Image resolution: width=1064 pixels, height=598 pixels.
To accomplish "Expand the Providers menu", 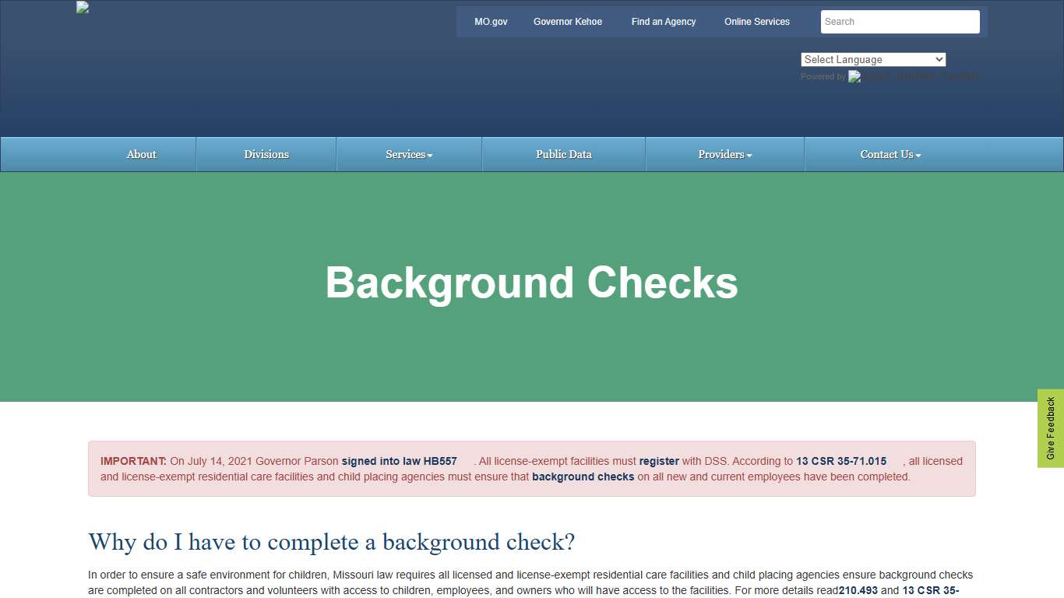I will pyautogui.click(x=724, y=155).
